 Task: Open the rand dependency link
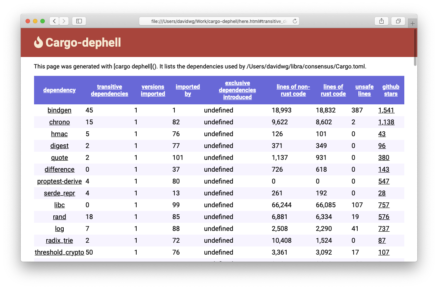point(60,217)
